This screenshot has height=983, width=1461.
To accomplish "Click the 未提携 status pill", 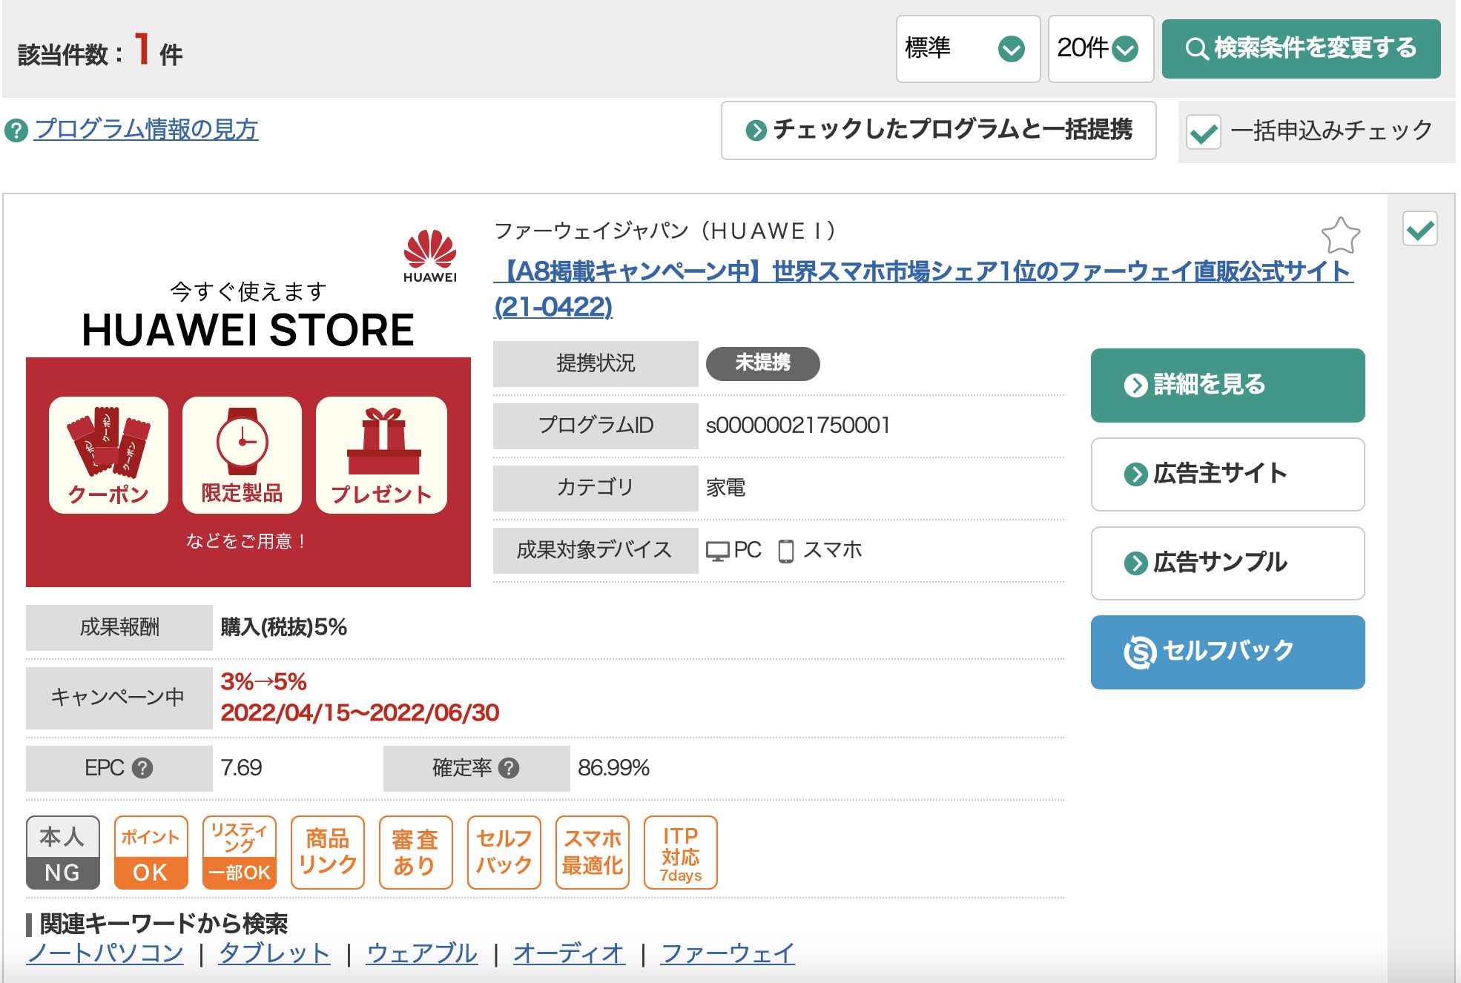I will [x=763, y=363].
